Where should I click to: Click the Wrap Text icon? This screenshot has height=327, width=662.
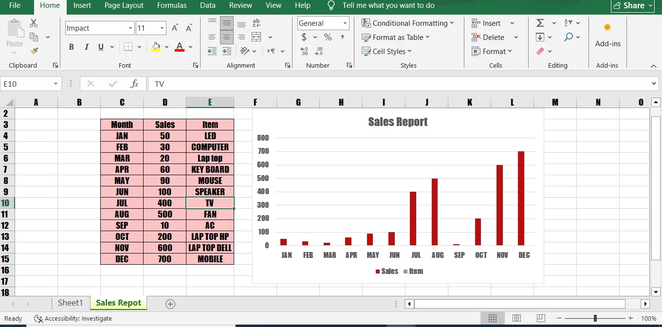click(257, 23)
